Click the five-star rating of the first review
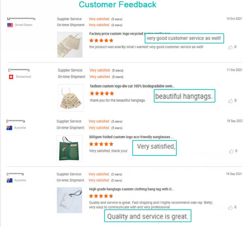The height and width of the screenshot is (227, 245). click(101, 41)
